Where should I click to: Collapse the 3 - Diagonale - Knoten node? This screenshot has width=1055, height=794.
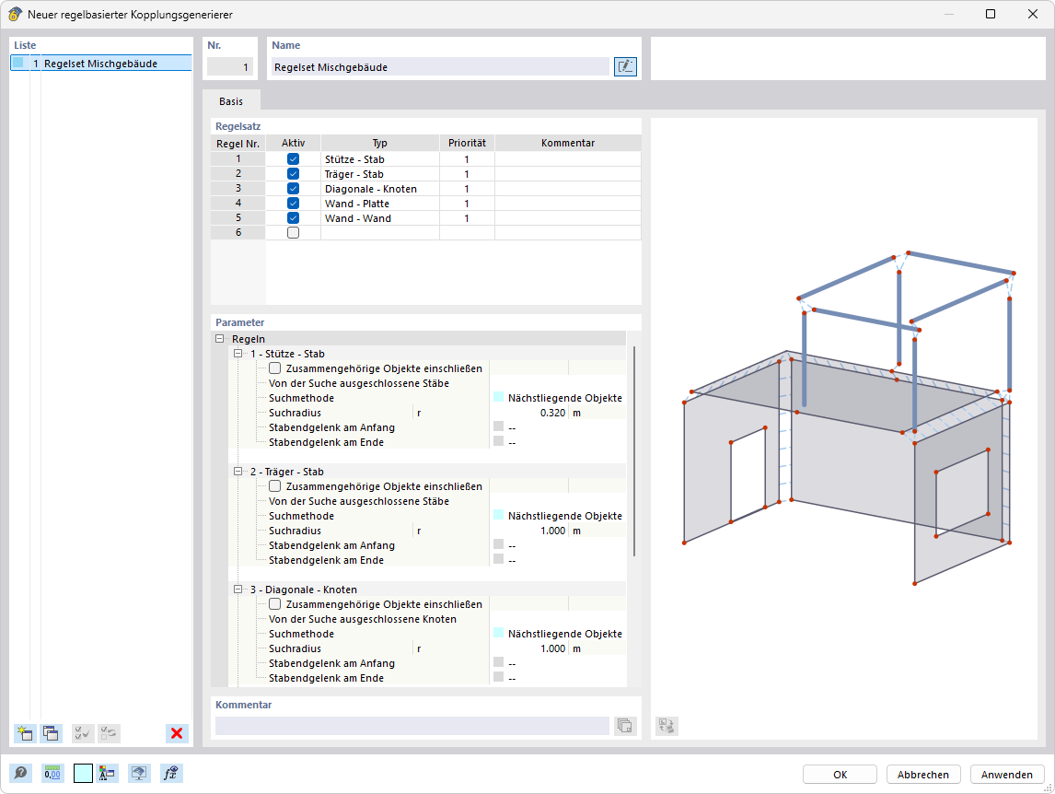click(x=238, y=590)
